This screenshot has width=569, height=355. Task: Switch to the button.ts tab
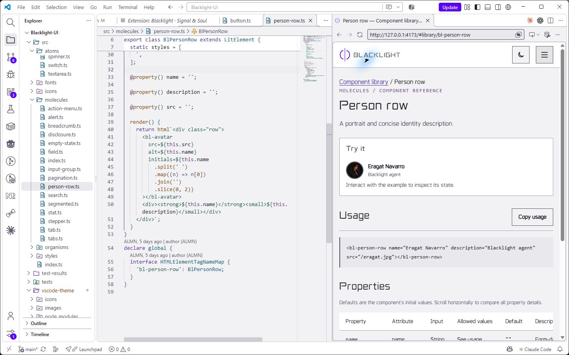click(240, 20)
